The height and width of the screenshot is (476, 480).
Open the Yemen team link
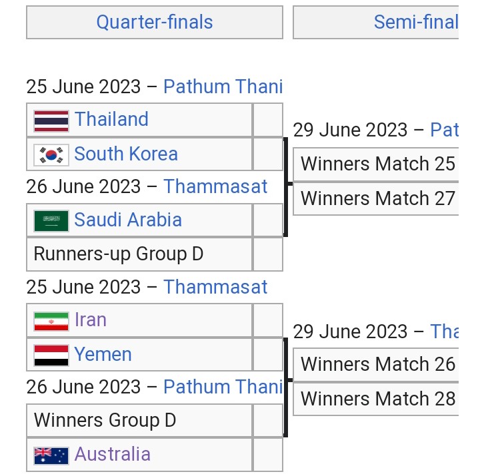[103, 354]
